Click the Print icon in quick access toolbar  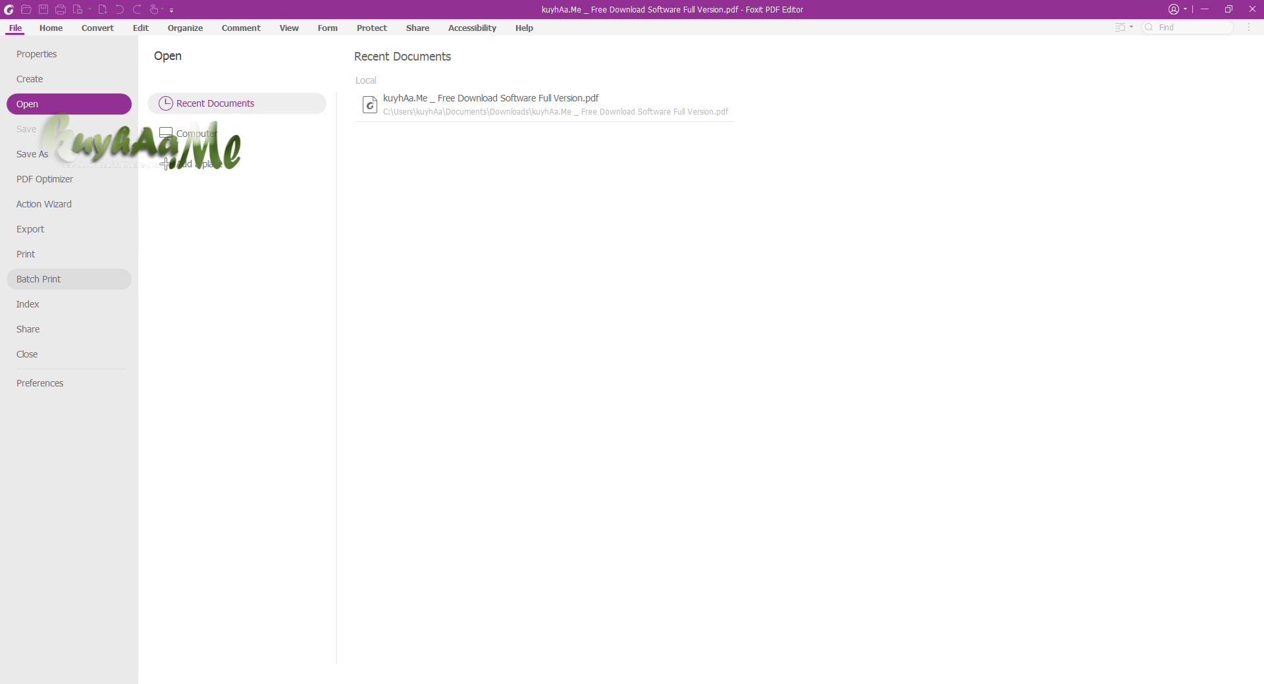point(61,9)
